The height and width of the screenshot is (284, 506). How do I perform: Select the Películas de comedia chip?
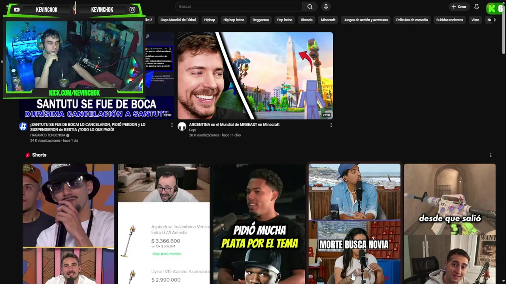(x=412, y=20)
